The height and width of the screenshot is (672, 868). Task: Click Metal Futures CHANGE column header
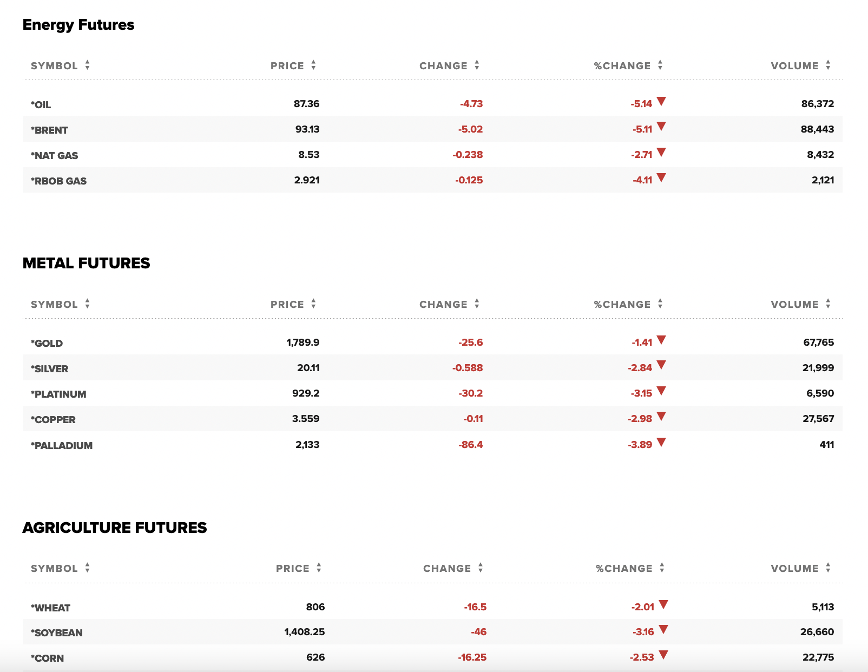(x=443, y=304)
